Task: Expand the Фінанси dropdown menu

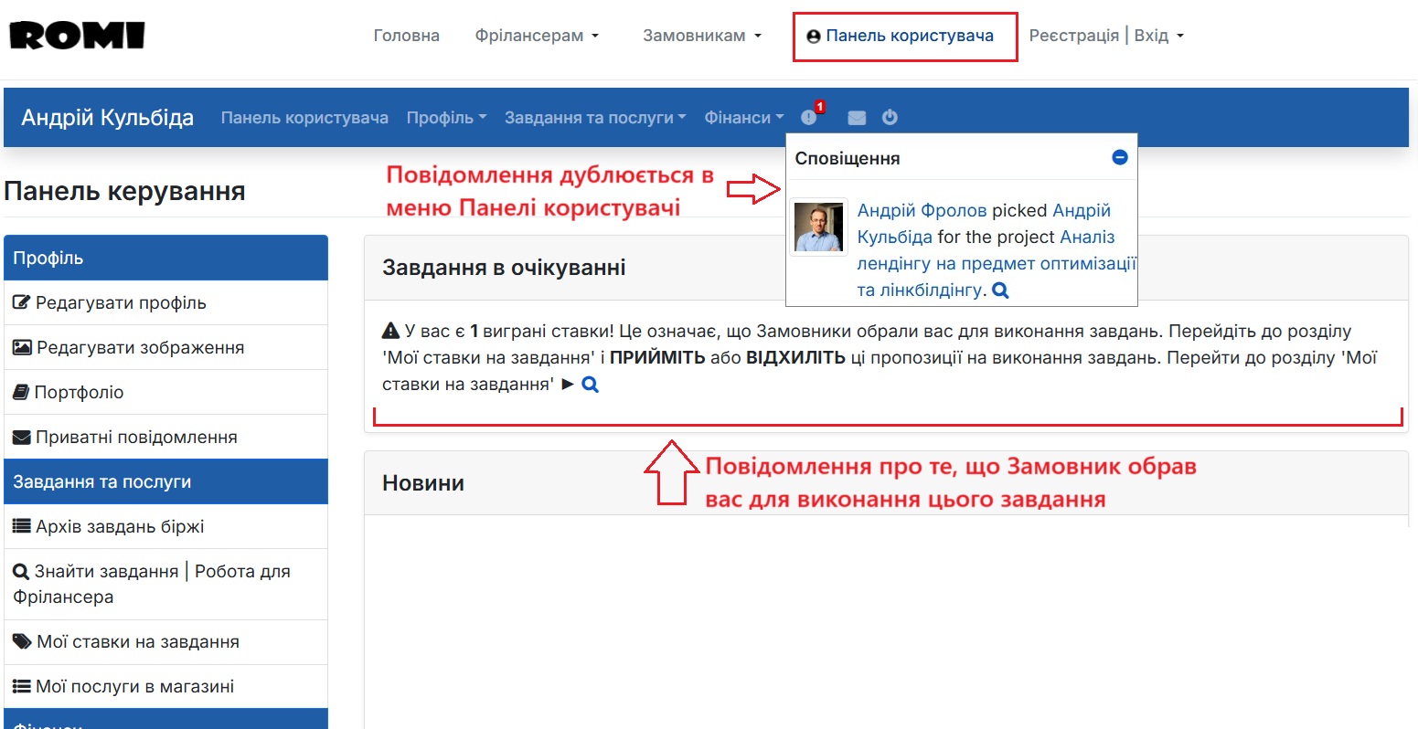Action: pyautogui.click(x=743, y=118)
